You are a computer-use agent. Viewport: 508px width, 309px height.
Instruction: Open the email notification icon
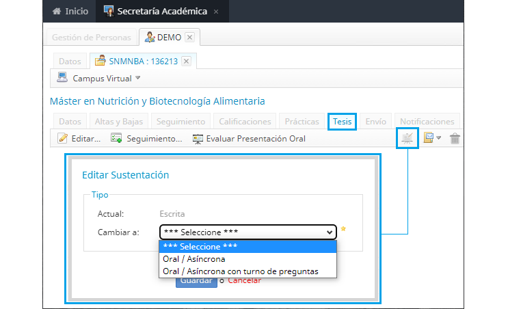point(429,137)
